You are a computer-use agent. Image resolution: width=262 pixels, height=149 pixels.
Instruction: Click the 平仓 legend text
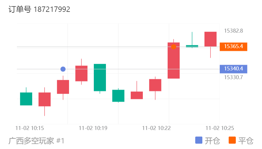246,141
